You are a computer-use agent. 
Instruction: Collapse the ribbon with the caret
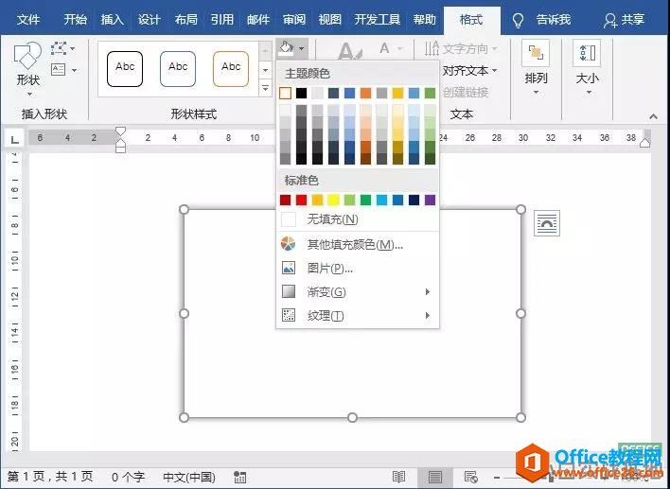[x=653, y=116]
